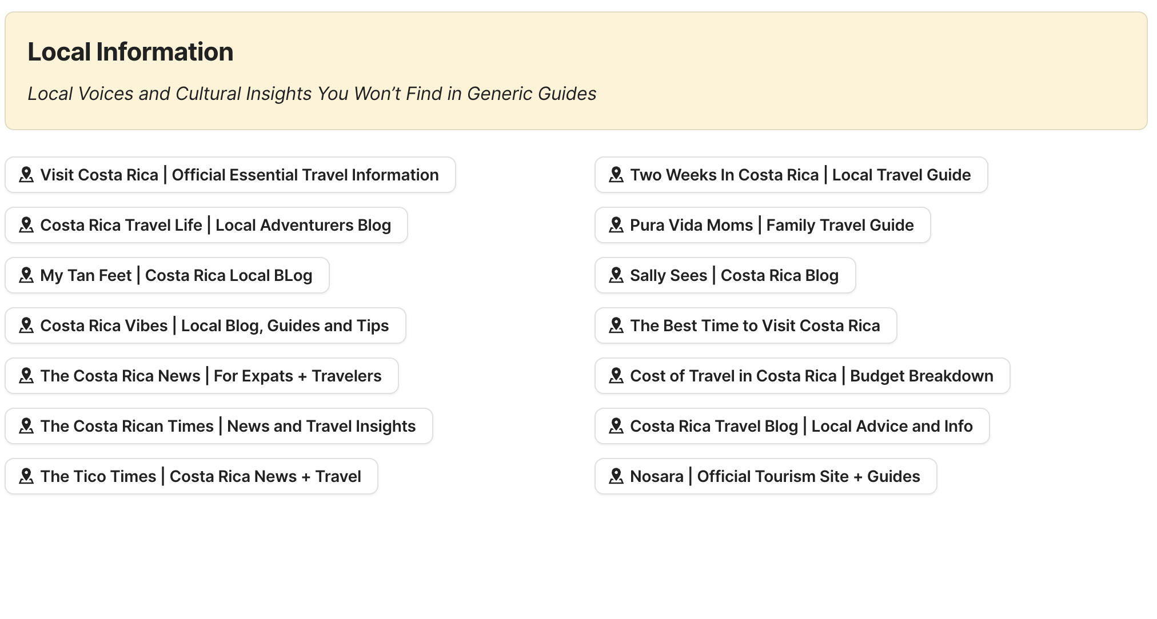Open The Costa Rica News for expats
Screen dimensions: 1157x619
[200, 376]
